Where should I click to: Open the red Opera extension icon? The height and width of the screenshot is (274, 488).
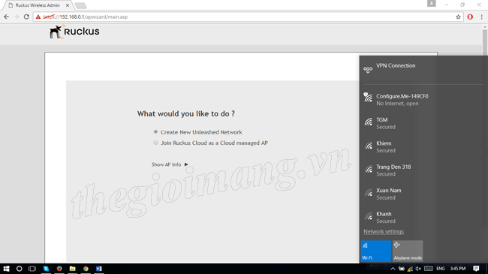click(470, 17)
